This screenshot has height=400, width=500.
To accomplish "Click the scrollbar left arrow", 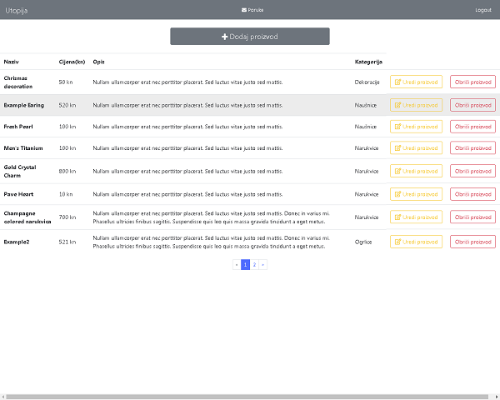I will pos(2,397).
